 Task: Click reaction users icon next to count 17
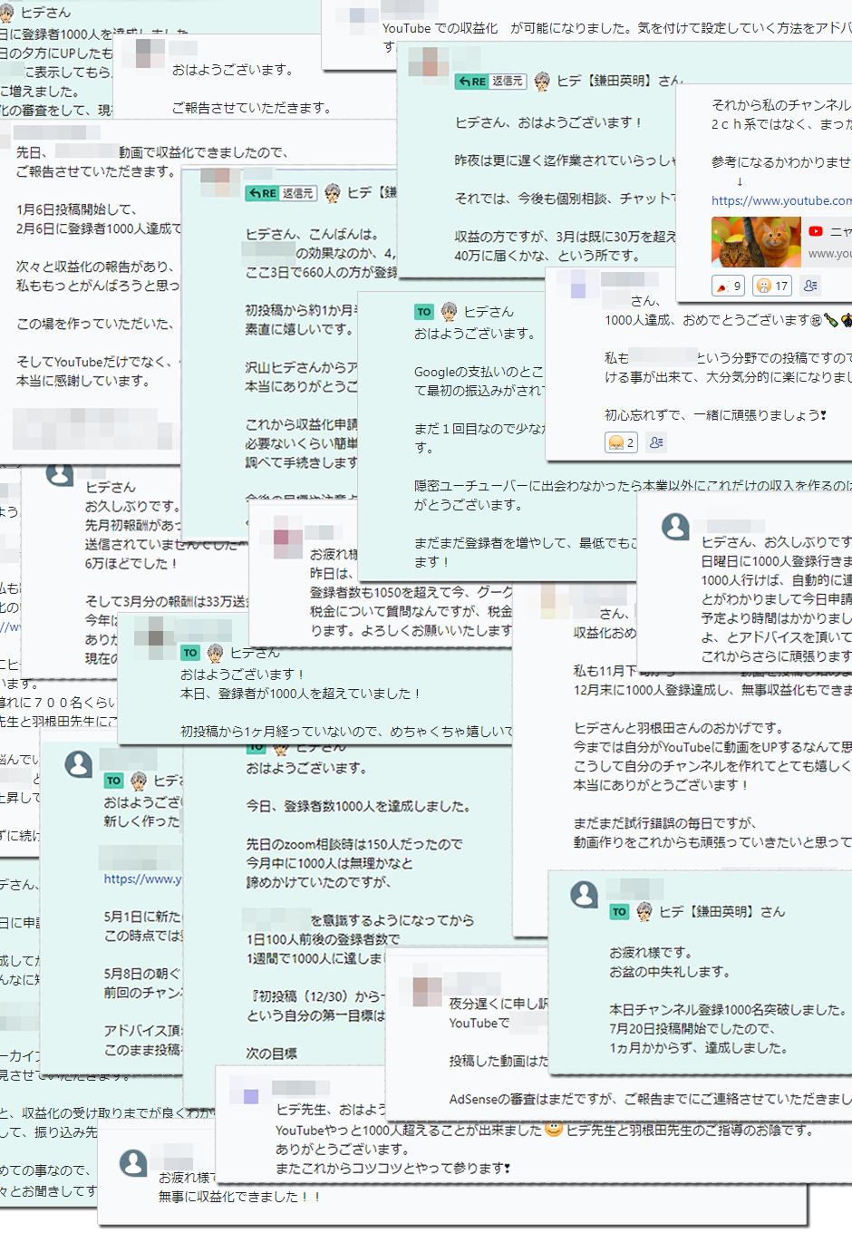(810, 286)
